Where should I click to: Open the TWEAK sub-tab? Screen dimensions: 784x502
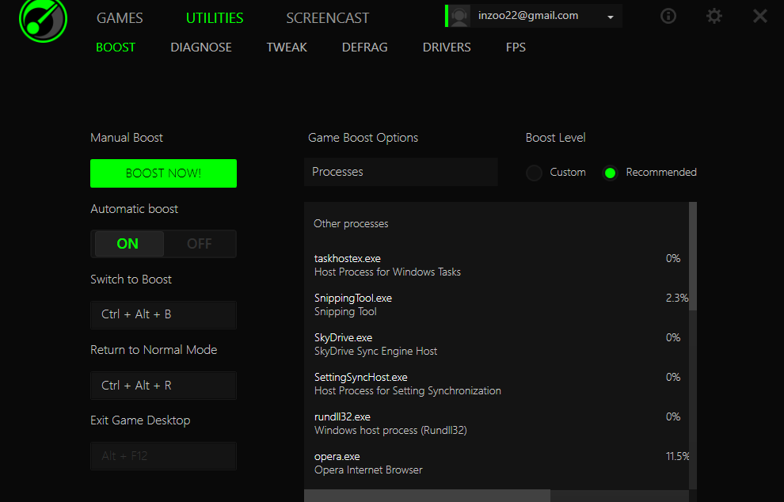[x=287, y=47]
